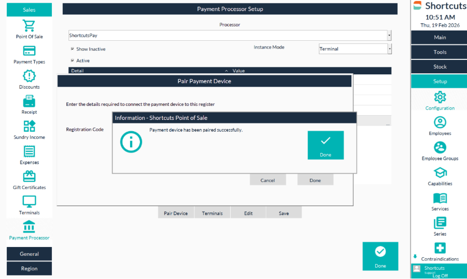
Task: Click Cancel in Pair Payment Device dialog
Action: [x=267, y=180]
